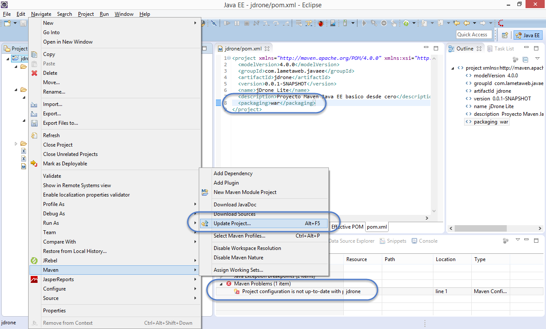Screen dimensions: 546x329
Task: Click the Terminate debug toolbar icon
Action: pyautogui.click(x=247, y=23)
